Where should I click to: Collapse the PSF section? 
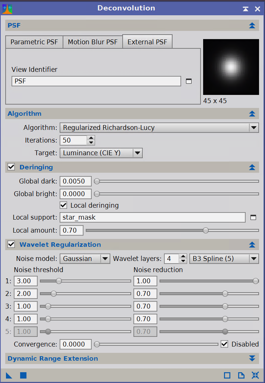click(x=252, y=25)
